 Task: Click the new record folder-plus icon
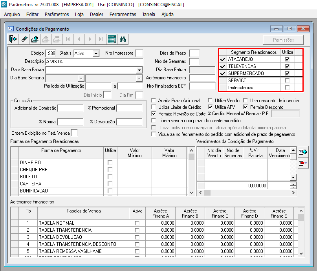click(x=35, y=39)
